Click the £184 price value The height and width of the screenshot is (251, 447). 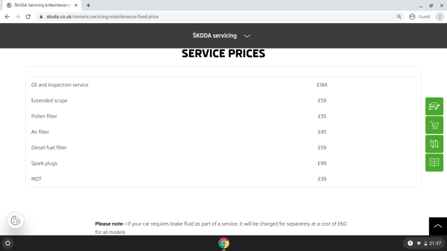(322, 85)
